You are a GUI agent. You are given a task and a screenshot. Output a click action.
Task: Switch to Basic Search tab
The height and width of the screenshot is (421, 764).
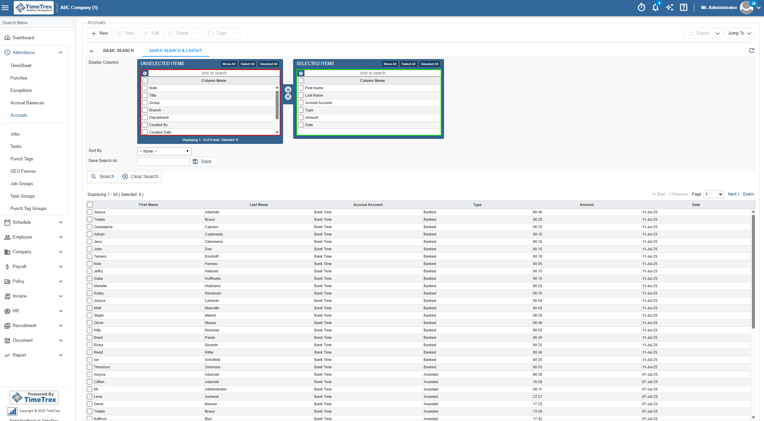point(118,51)
